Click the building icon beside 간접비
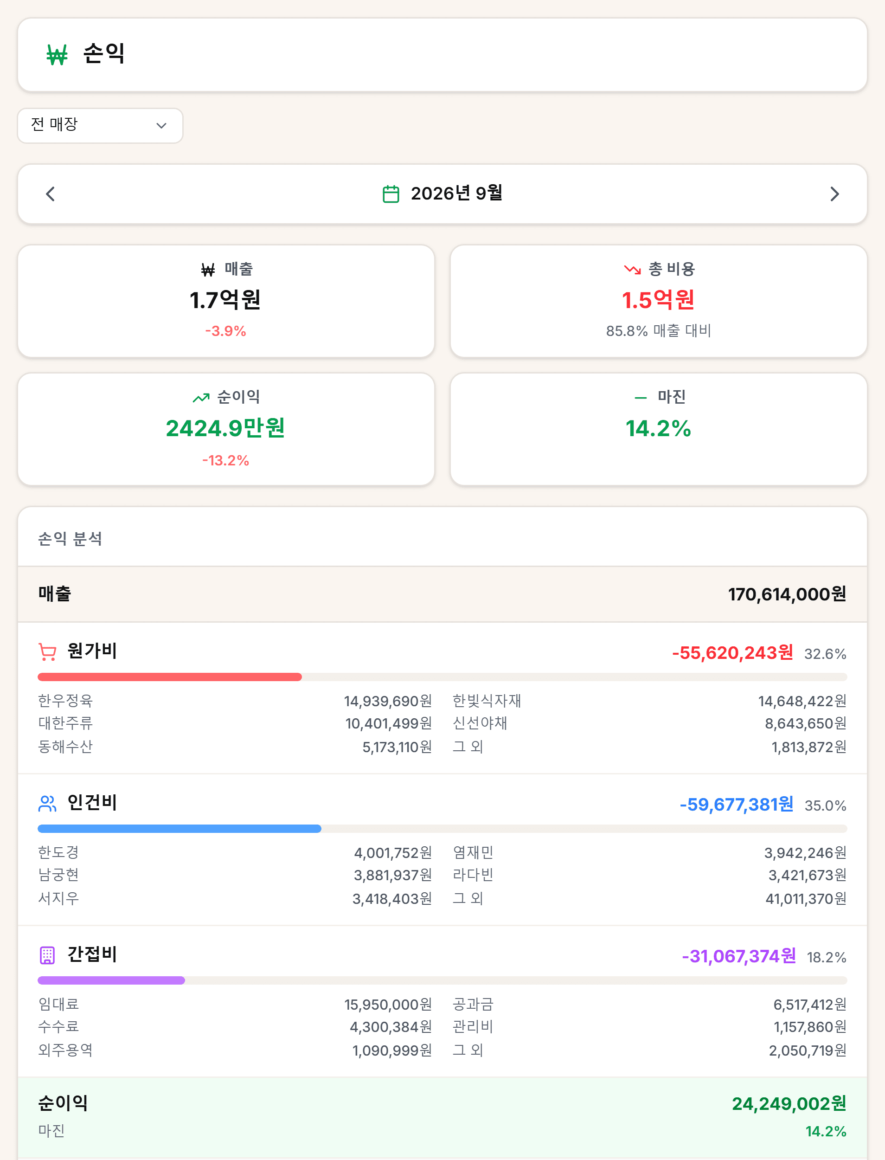The width and height of the screenshot is (885, 1160). coord(47,955)
